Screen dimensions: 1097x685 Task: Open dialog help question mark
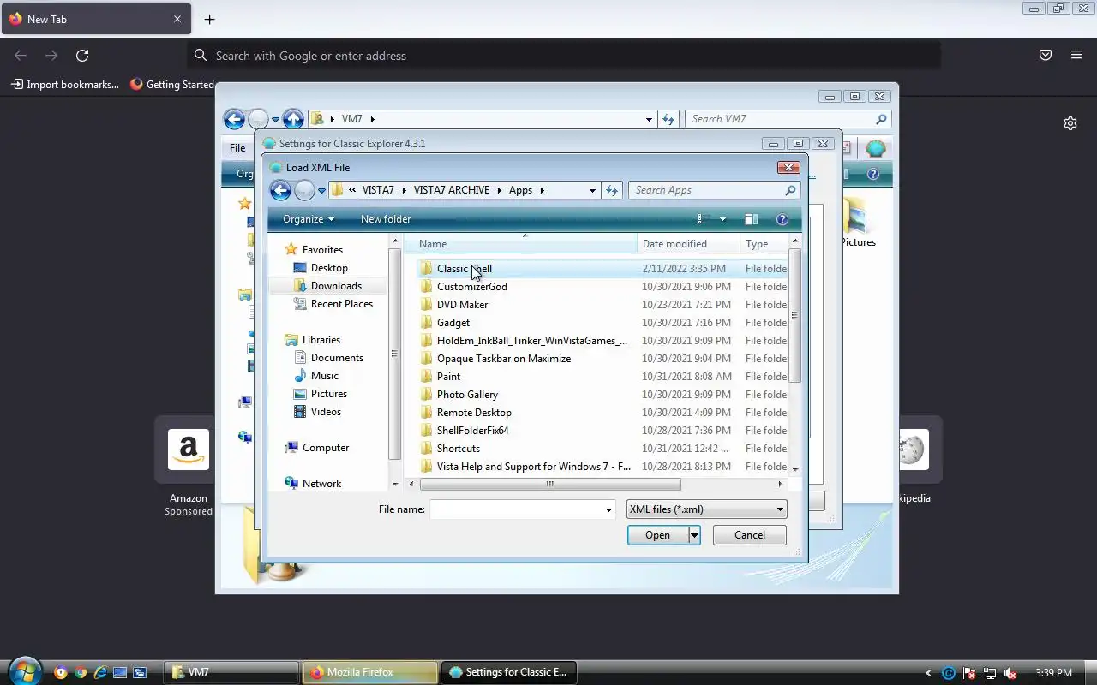coord(782,219)
